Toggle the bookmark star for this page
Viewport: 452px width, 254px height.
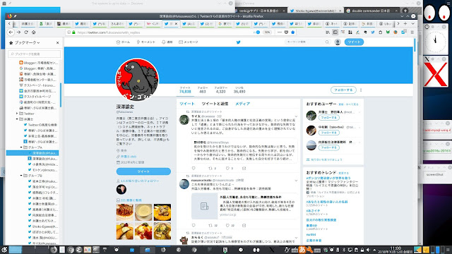[x=293, y=32]
